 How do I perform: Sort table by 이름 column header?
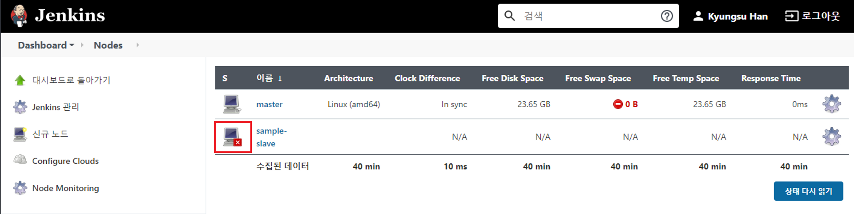tap(269, 78)
